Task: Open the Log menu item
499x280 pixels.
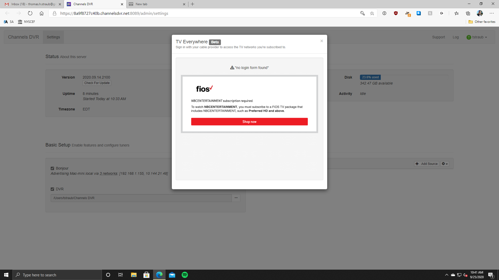Action: 455,37
